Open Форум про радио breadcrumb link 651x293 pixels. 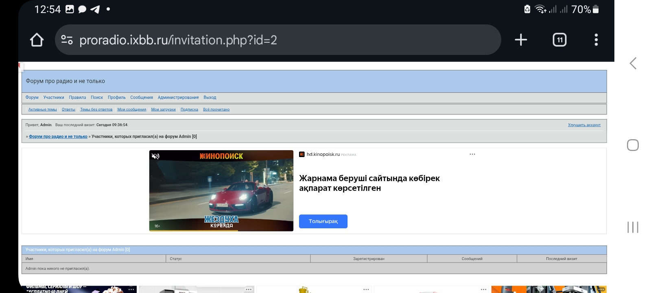pyautogui.click(x=58, y=137)
